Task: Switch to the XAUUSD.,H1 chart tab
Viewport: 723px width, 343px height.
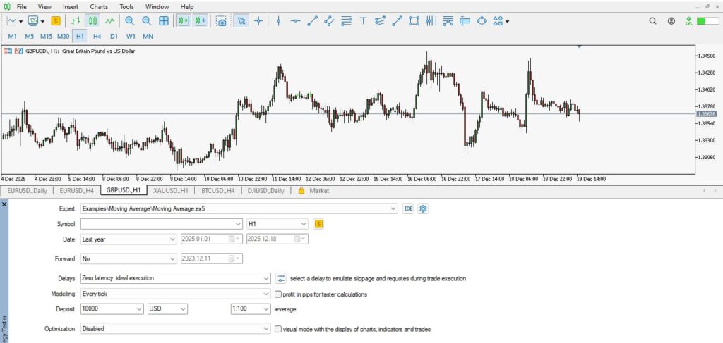Action: pos(170,191)
